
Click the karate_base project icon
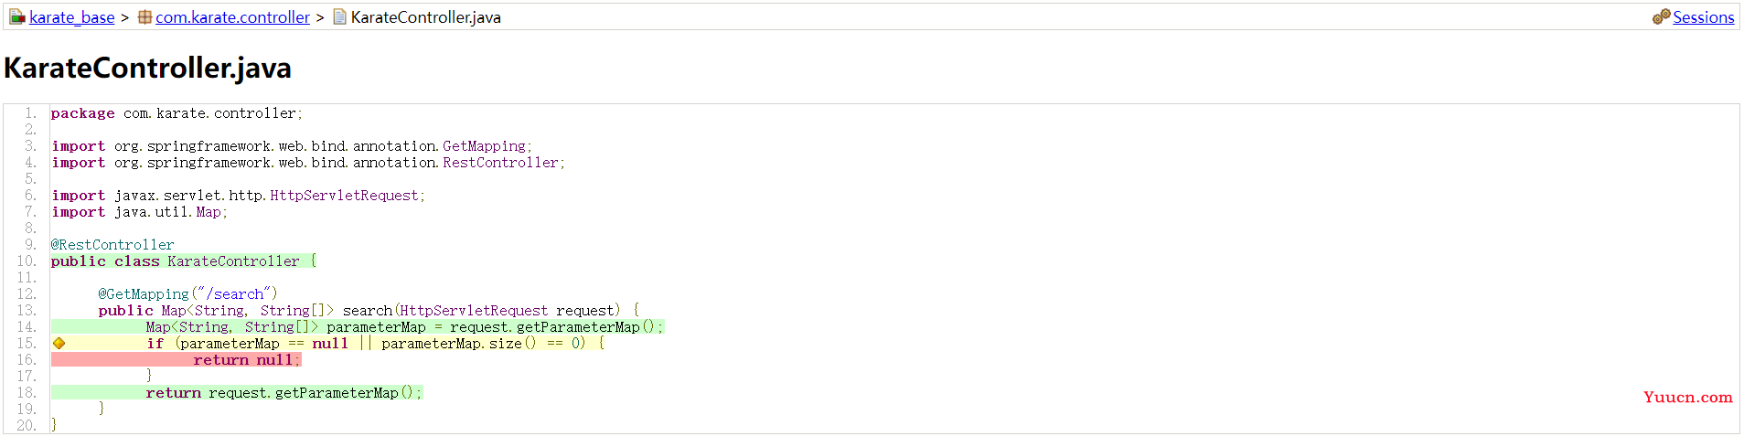pos(17,17)
